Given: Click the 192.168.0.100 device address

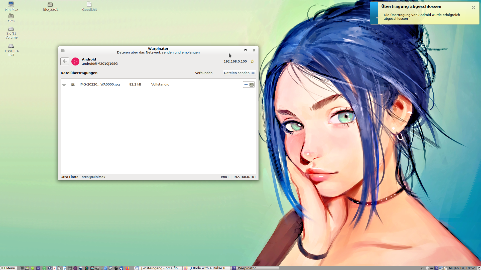Looking at the screenshot, I should click(235, 61).
